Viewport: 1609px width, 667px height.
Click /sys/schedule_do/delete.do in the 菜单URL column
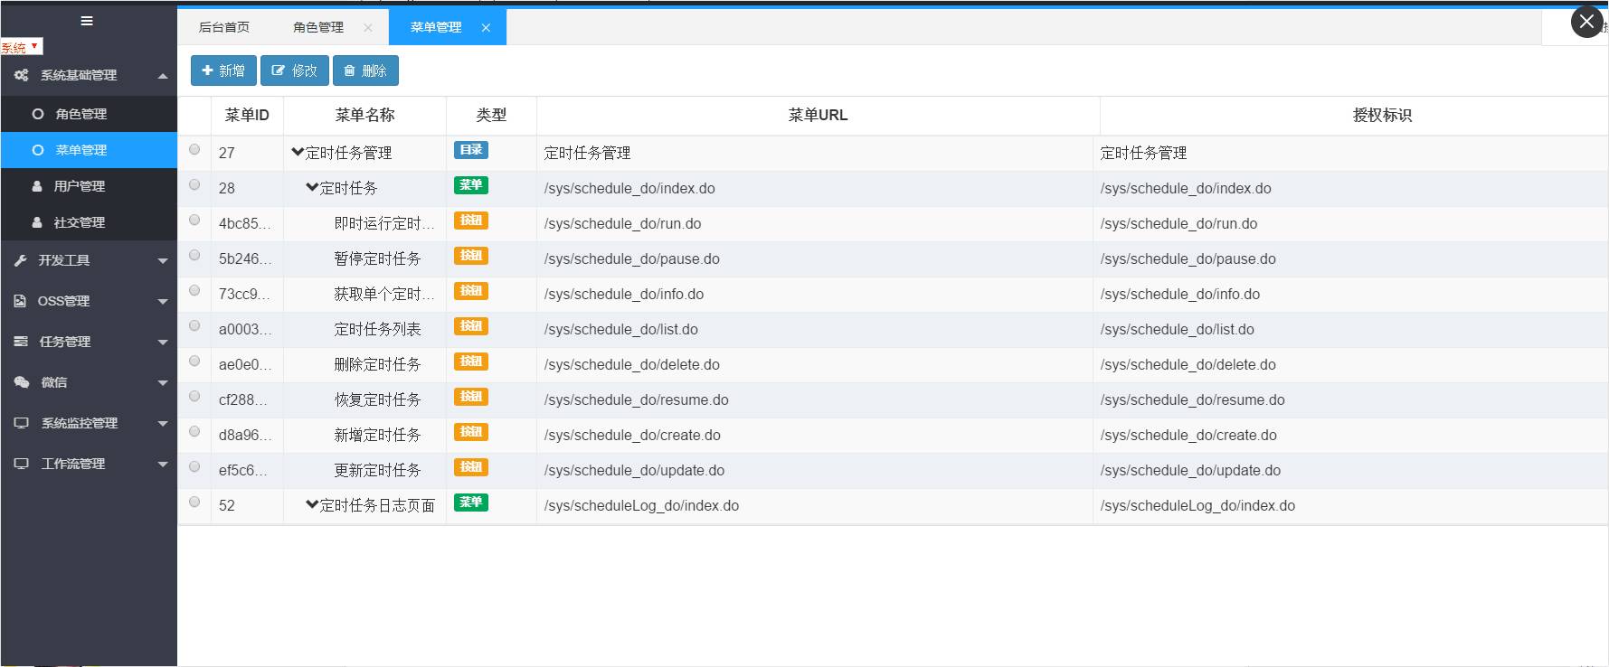(x=632, y=364)
